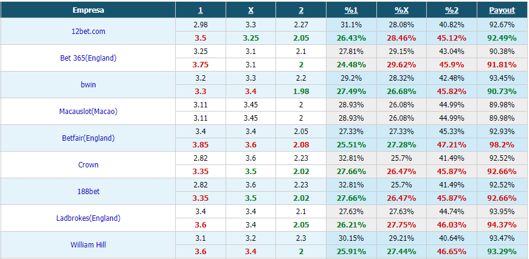
Task: Select Bet 365's red 3.75 odds value
Action: (201, 64)
